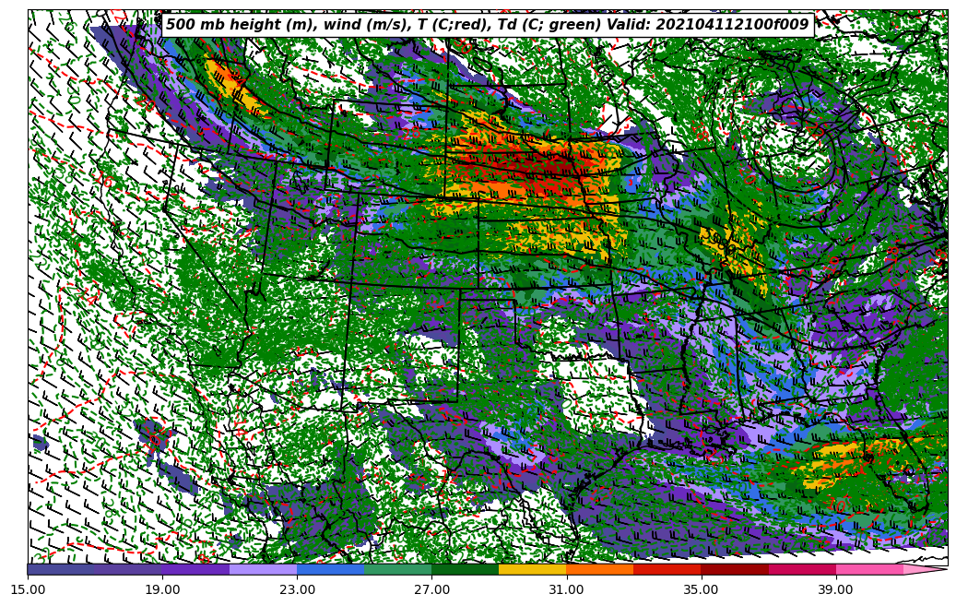The image size is (956, 606).
Task: Click the dark green colorbar segment
Action: tap(465, 569)
